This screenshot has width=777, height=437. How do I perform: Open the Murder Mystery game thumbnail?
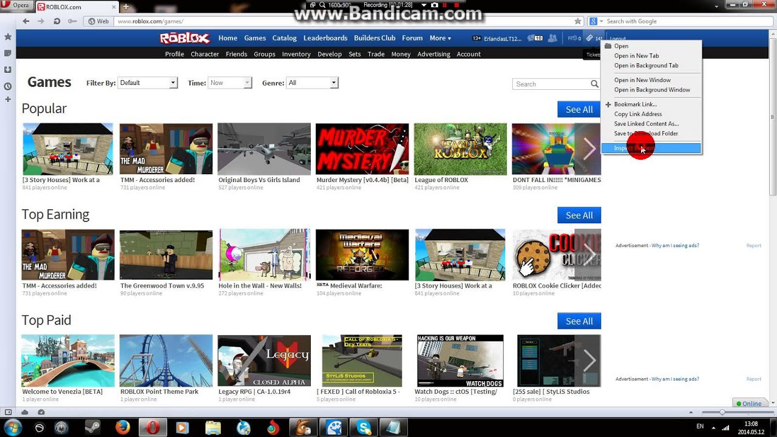(362, 149)
